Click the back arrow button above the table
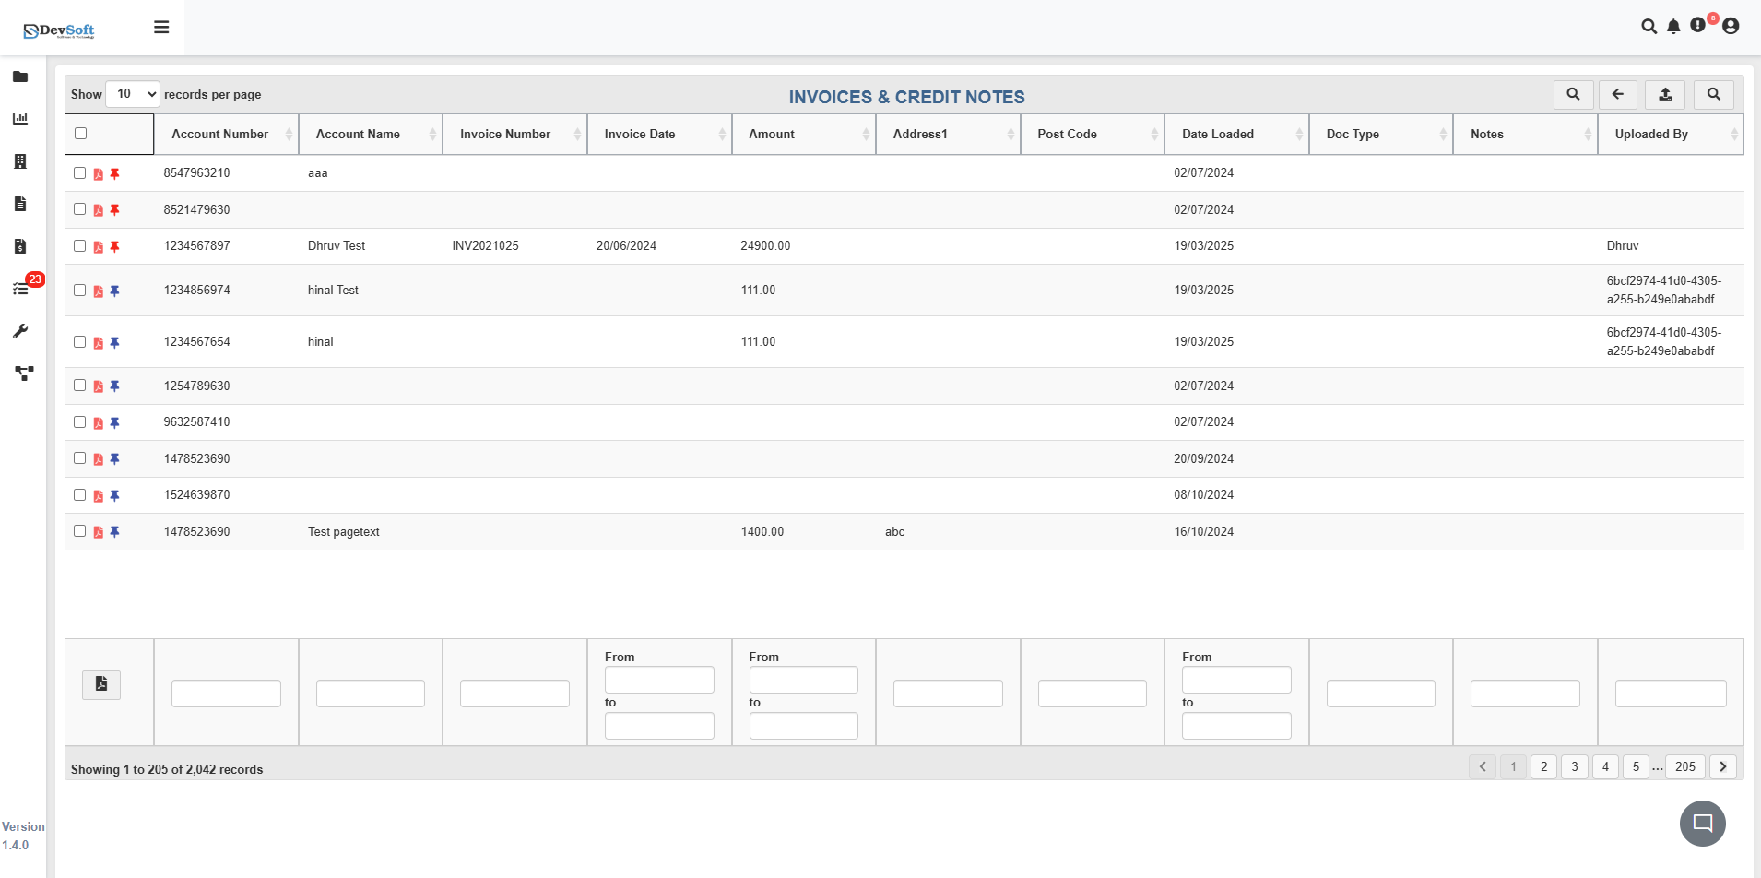Image resolution: width=1761 pixels, height=878 pixels. 1618,94
